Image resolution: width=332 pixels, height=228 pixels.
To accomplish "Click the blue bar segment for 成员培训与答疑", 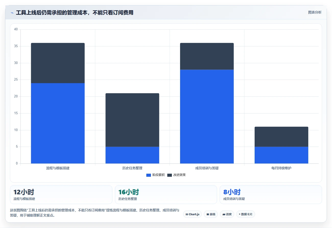I will (x=207, y=117).
